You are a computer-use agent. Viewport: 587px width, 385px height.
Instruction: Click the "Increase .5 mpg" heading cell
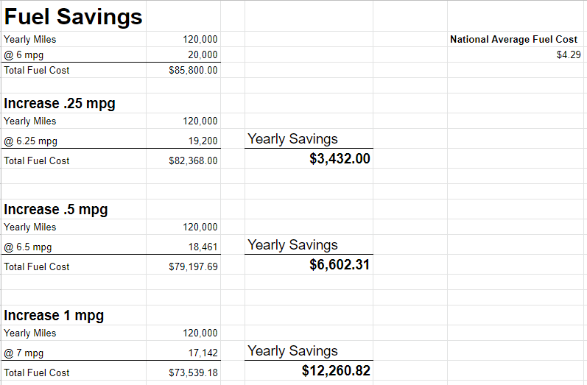[56, 209]
